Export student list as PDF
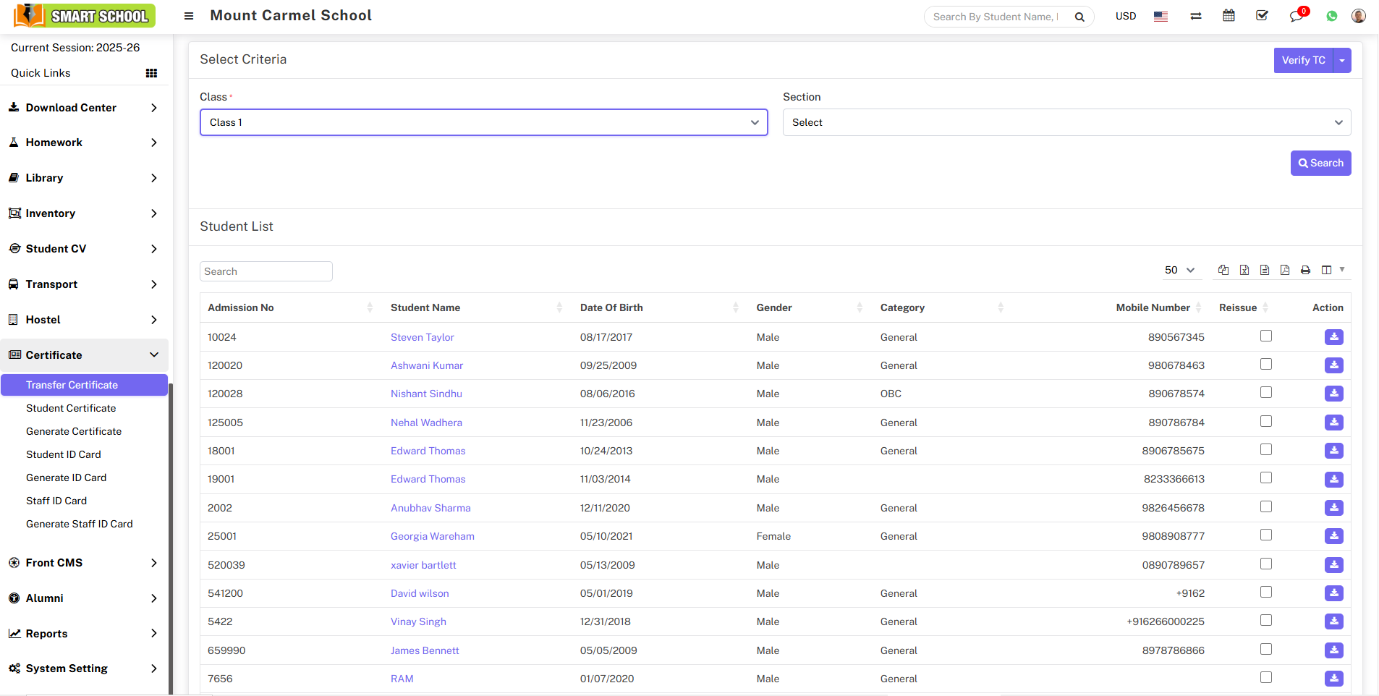The image size is (1379, 696). 1285,270
